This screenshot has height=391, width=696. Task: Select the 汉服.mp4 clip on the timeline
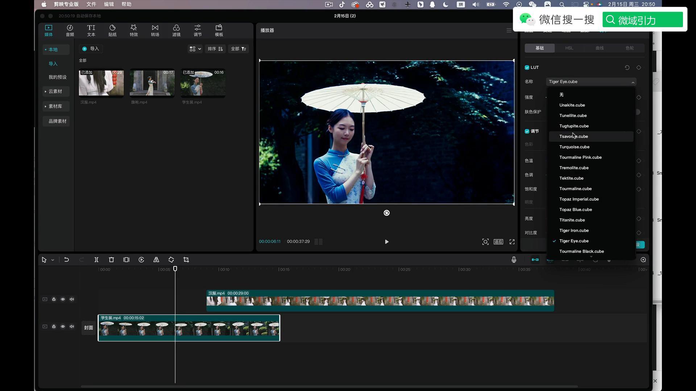[380, 300]
